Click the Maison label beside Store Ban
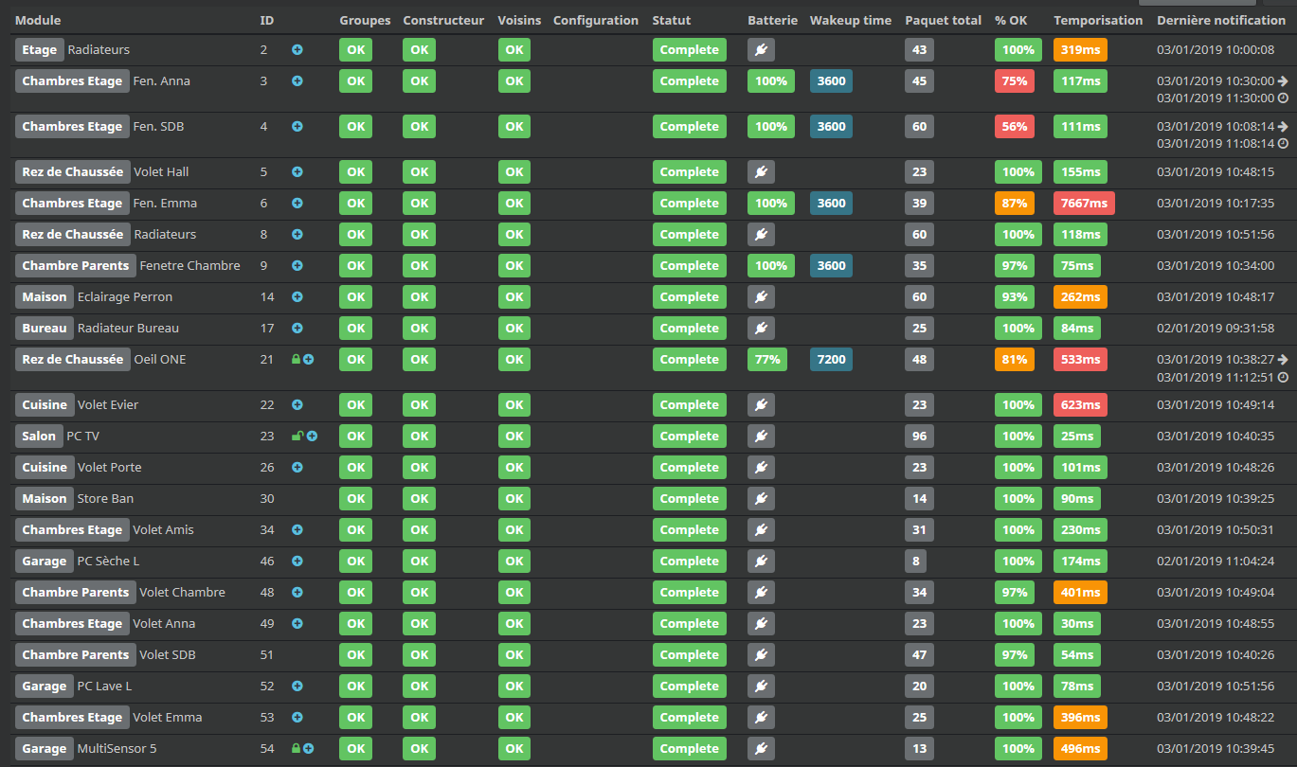The height and width of the screenshot is (767, 1297). [x=45, y=499]
